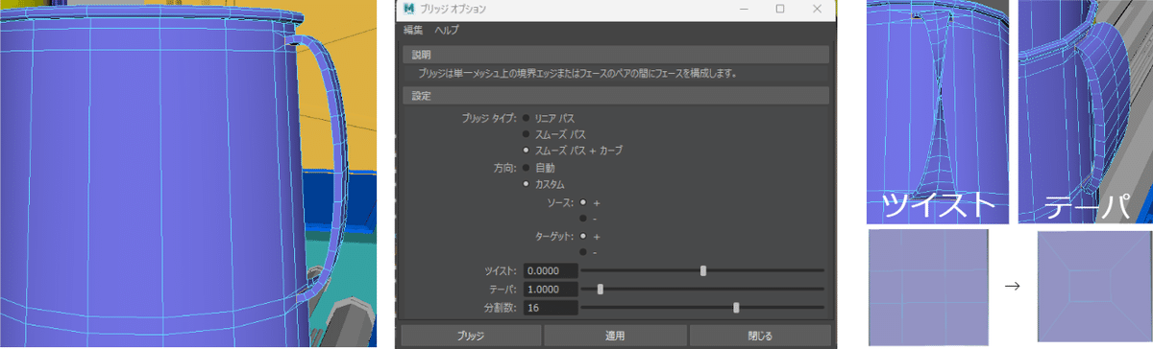Screen dimensions: 1153x349
Task: Choose ターゲット plus direction
Action: (x=584, y=236)
